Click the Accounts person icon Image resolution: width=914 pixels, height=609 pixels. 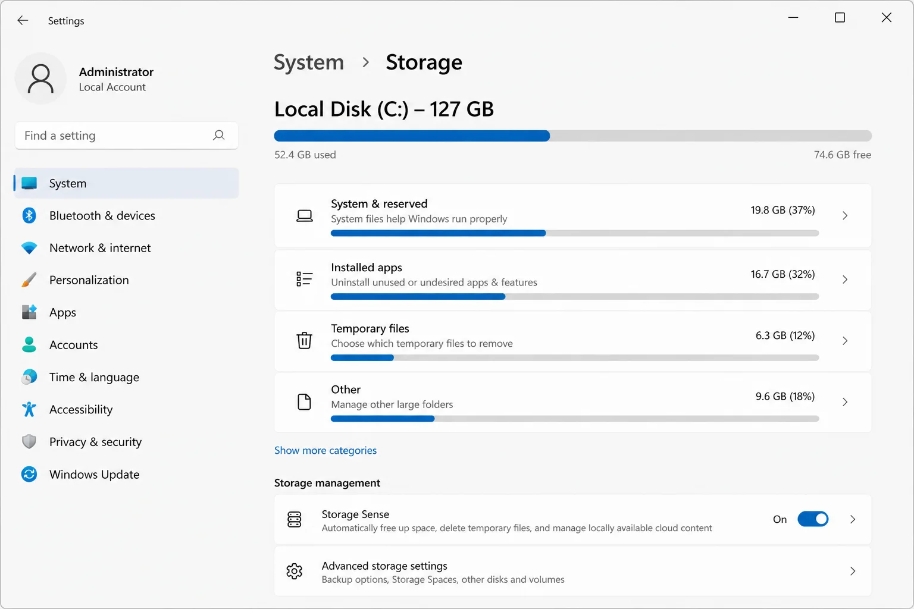tap(29, 344)
